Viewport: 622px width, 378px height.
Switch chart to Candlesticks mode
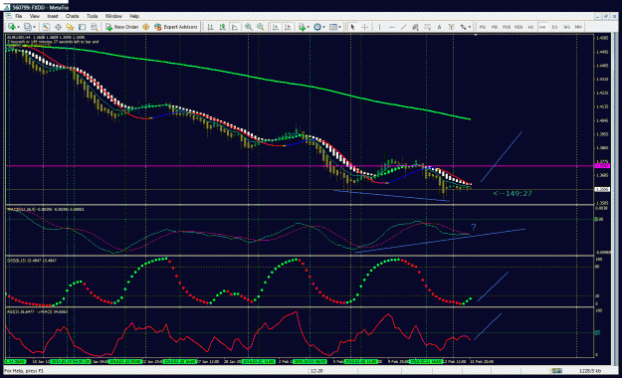(223, 27)
